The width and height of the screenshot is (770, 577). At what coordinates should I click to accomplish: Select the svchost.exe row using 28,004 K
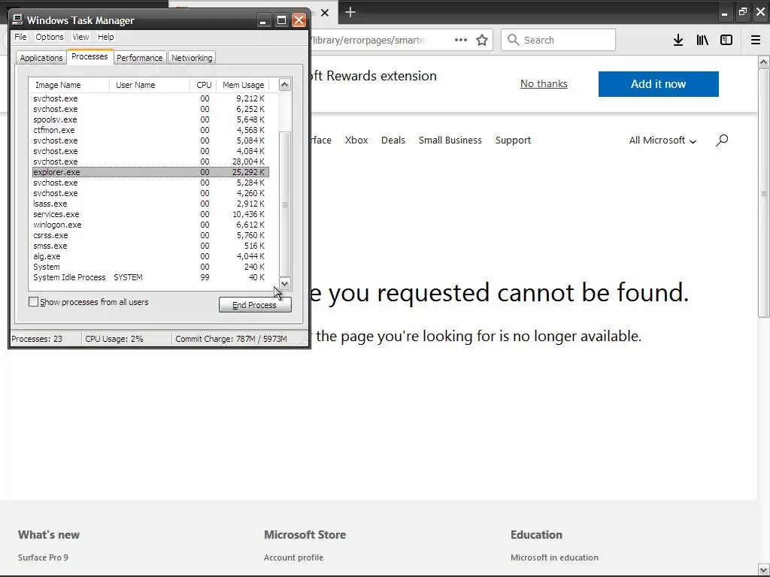click(150, 162)
